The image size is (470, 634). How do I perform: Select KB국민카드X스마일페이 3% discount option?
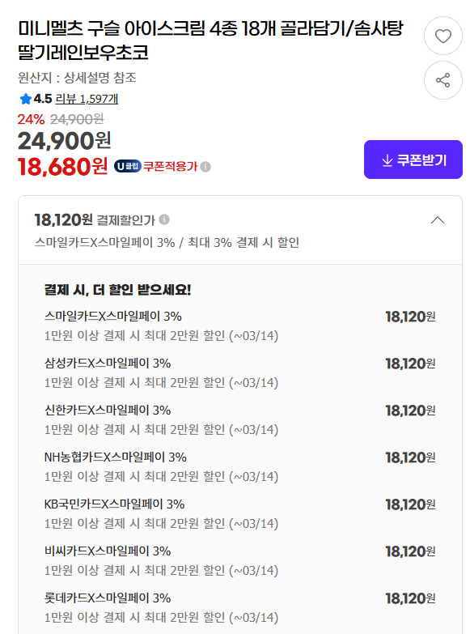point(239,513)
